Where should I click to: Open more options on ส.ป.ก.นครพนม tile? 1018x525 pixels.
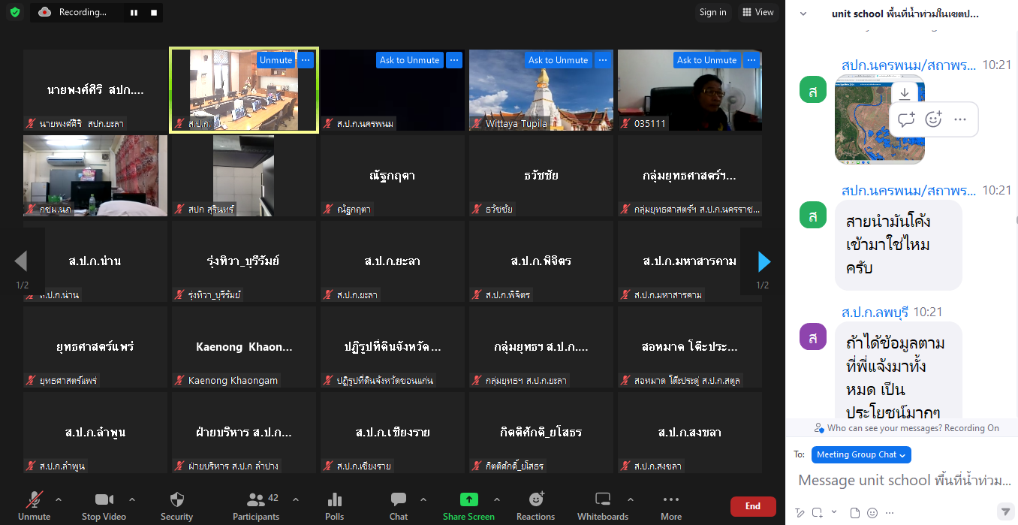tap(454, 60)
